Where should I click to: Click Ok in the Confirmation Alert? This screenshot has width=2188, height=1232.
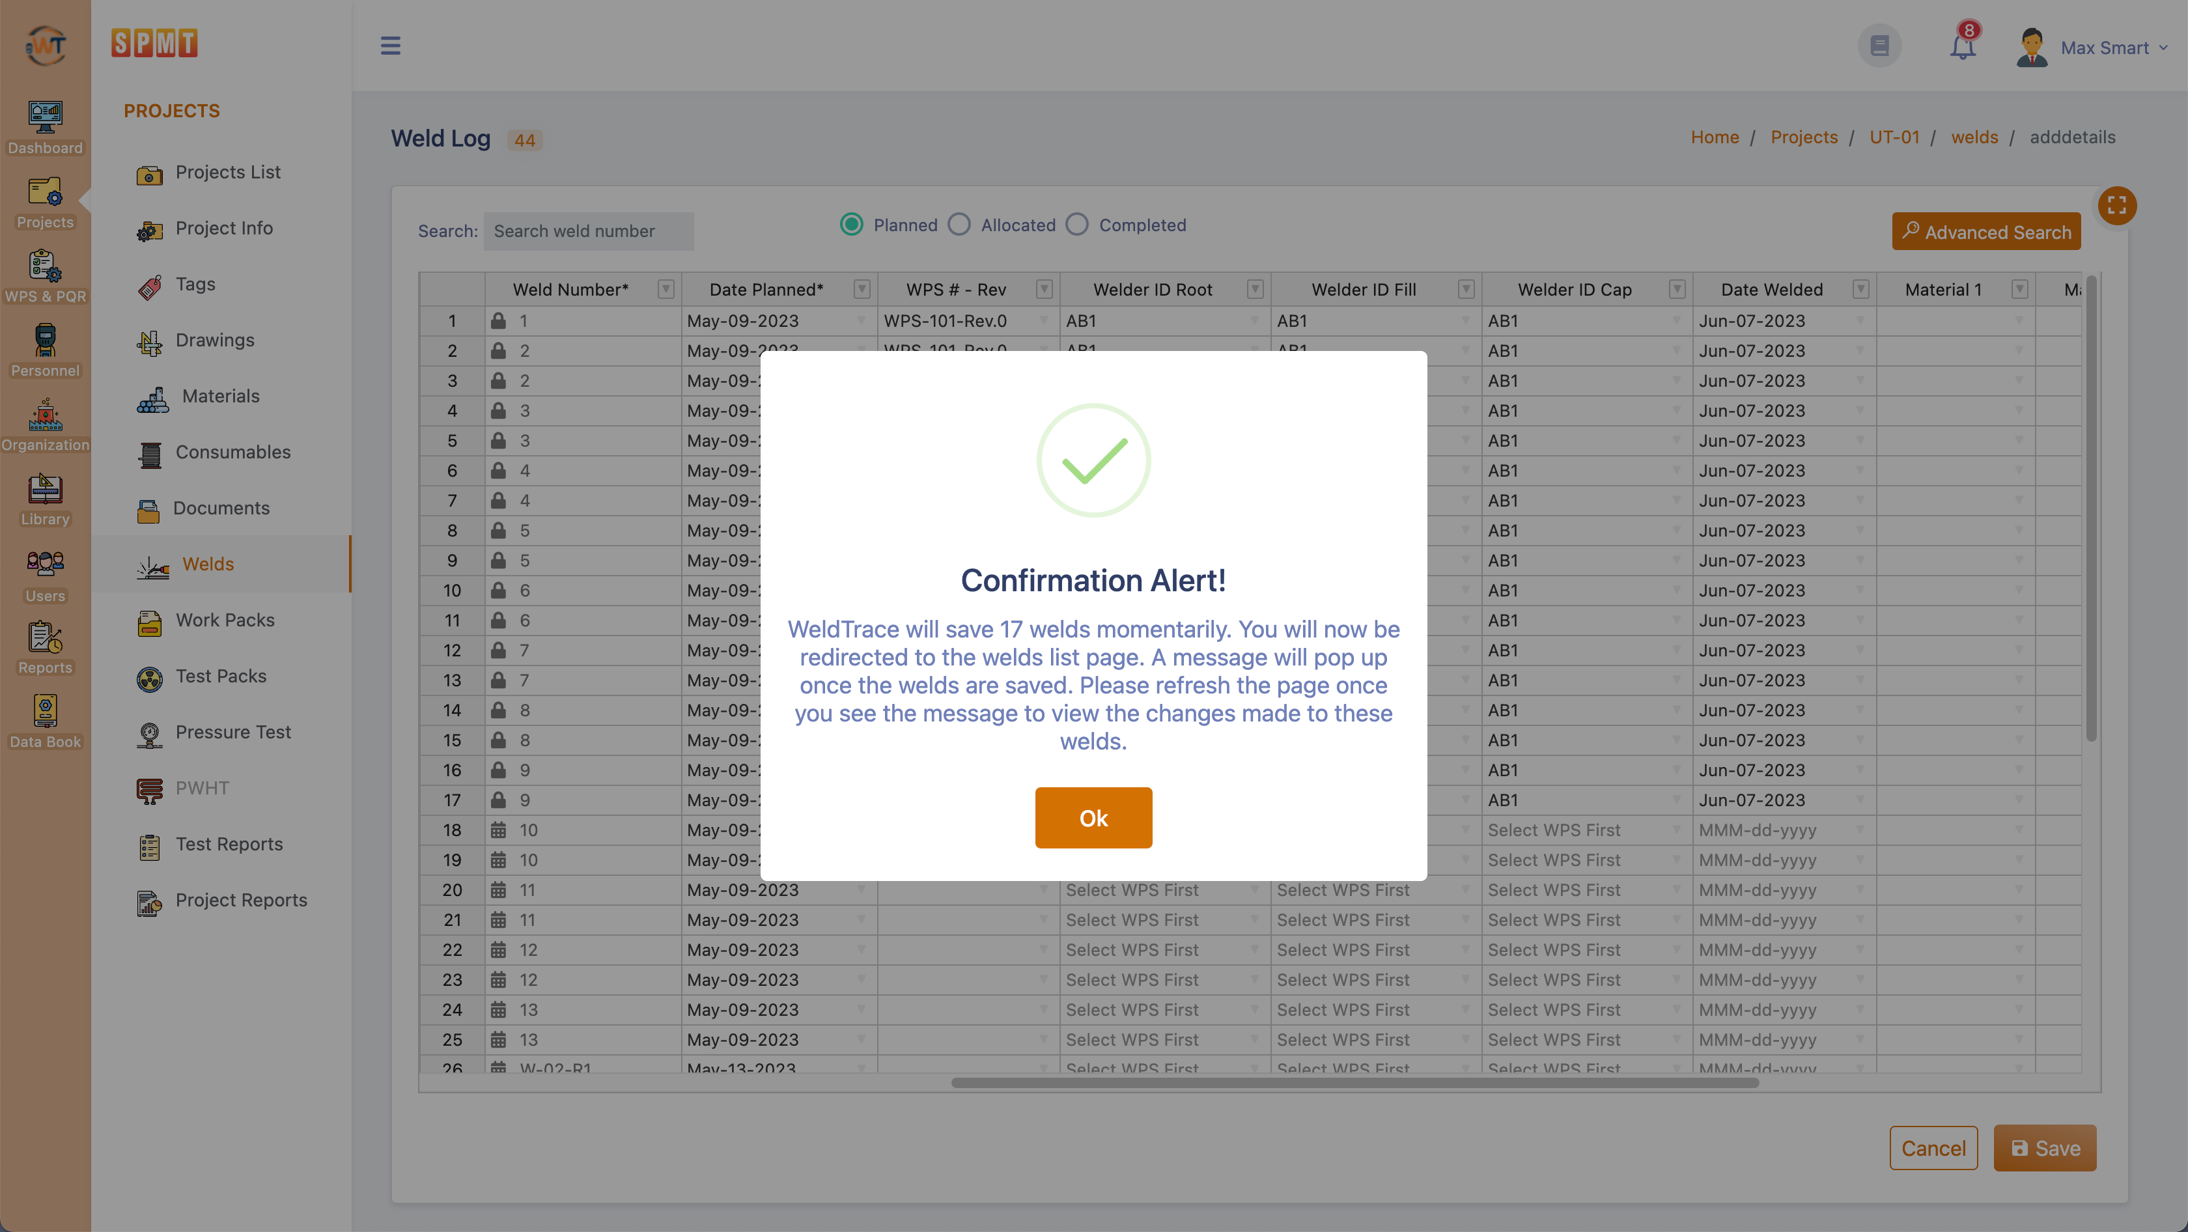point(1093,817)
